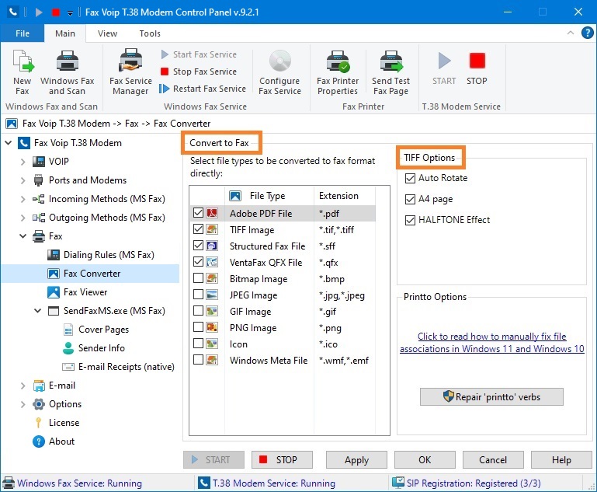Click Repair 'printto' verbs button

tap(491, 397)
